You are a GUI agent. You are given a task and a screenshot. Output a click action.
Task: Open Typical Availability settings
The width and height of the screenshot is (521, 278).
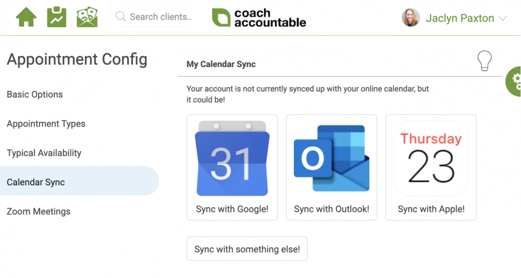[44, 153]
